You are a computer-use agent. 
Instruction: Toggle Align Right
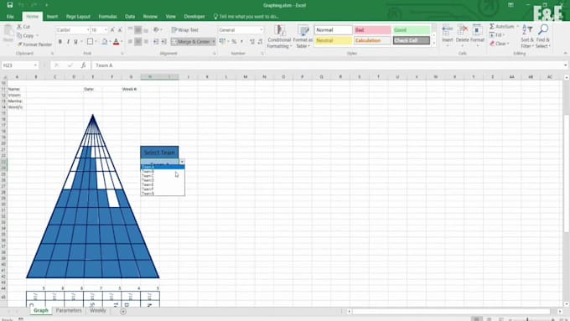[x=146, y=42]
